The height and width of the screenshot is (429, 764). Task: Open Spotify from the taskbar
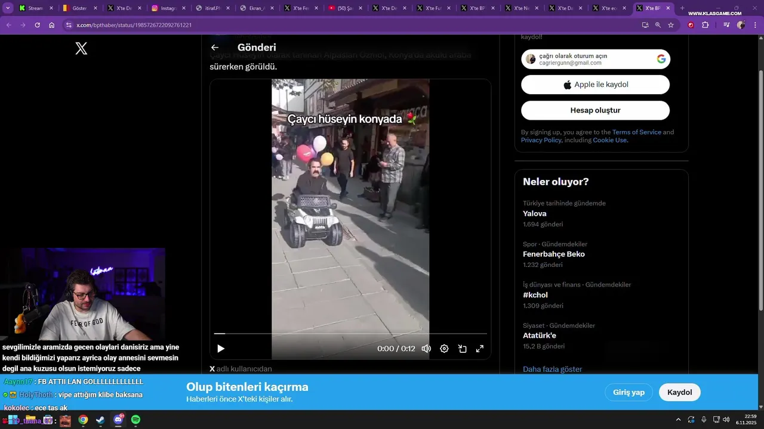[x=135, y=420]
